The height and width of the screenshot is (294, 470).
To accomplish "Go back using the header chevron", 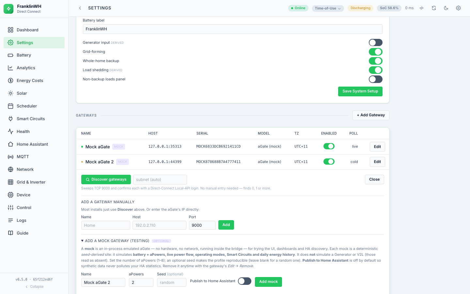I will 80,8.
